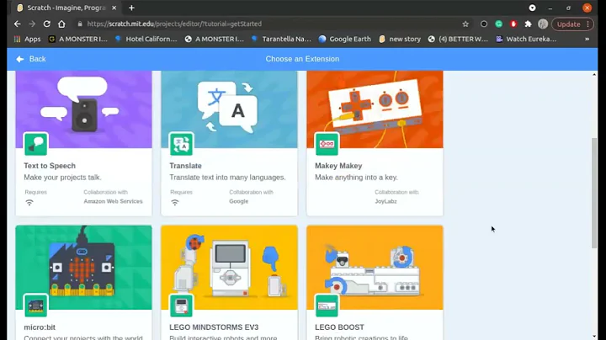606x340 pixels.
Task: Click the page vertical scrollbar thumb
Action: 594,194
